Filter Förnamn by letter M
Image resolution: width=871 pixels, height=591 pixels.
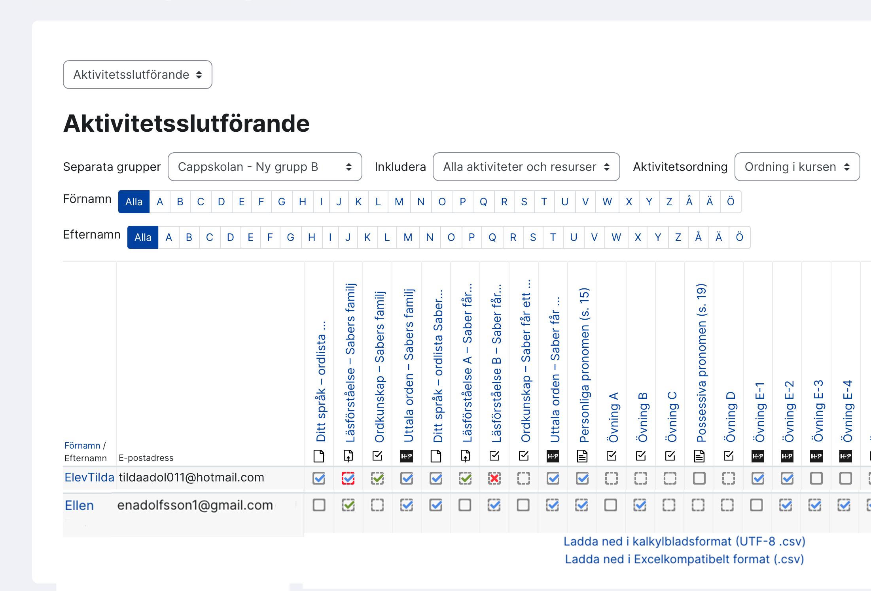(399, 202)
